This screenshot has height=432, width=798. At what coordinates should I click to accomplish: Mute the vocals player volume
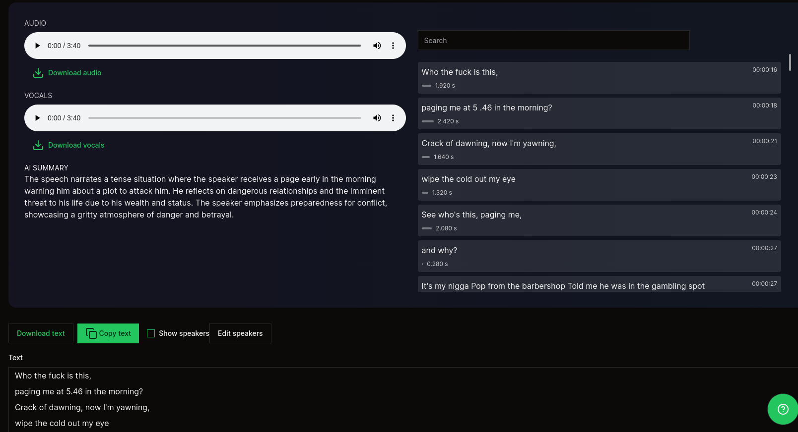(377, 118)
